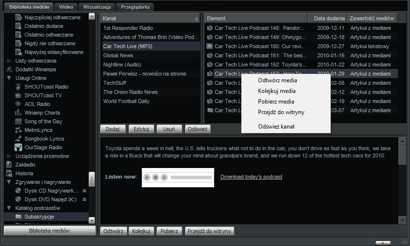
Task: Open the Przeglądarka tab
Action: [135, 7]
